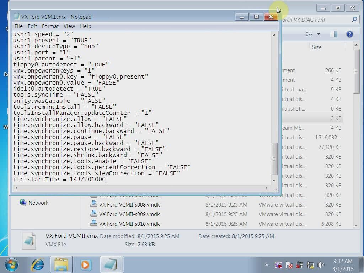Click the network tray icon
Image resolution: width=364 pixels, height=273 pixels.
tap(310, 264)
